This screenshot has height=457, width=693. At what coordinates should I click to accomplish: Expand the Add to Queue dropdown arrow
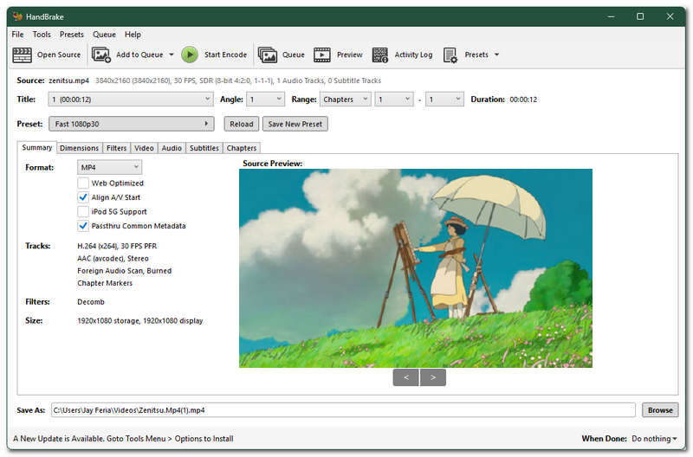[172, 55]
